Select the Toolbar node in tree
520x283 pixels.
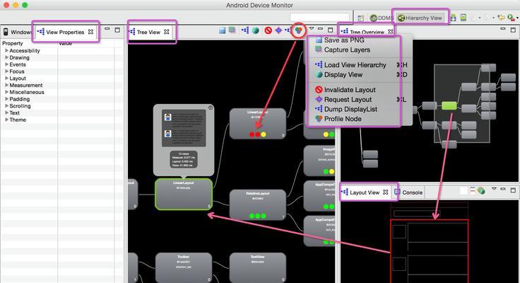184,267
